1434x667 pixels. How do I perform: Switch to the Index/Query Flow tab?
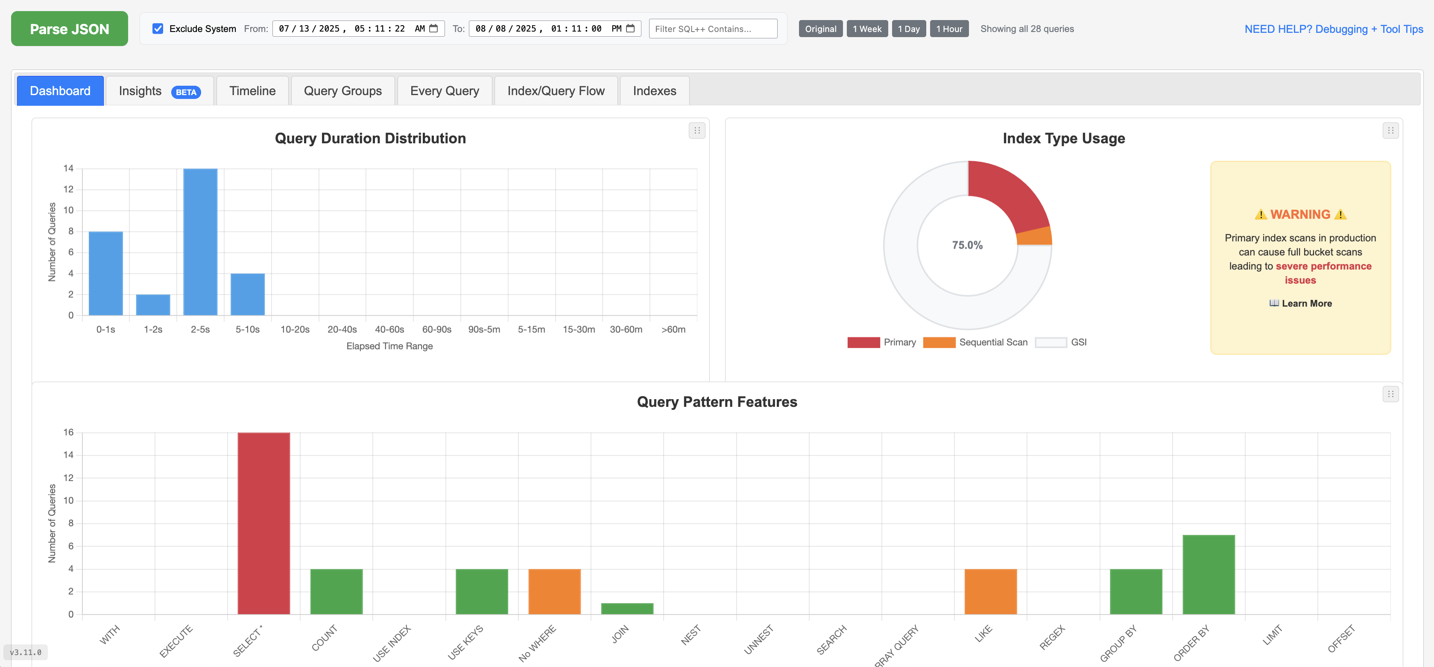click(556, 90)
